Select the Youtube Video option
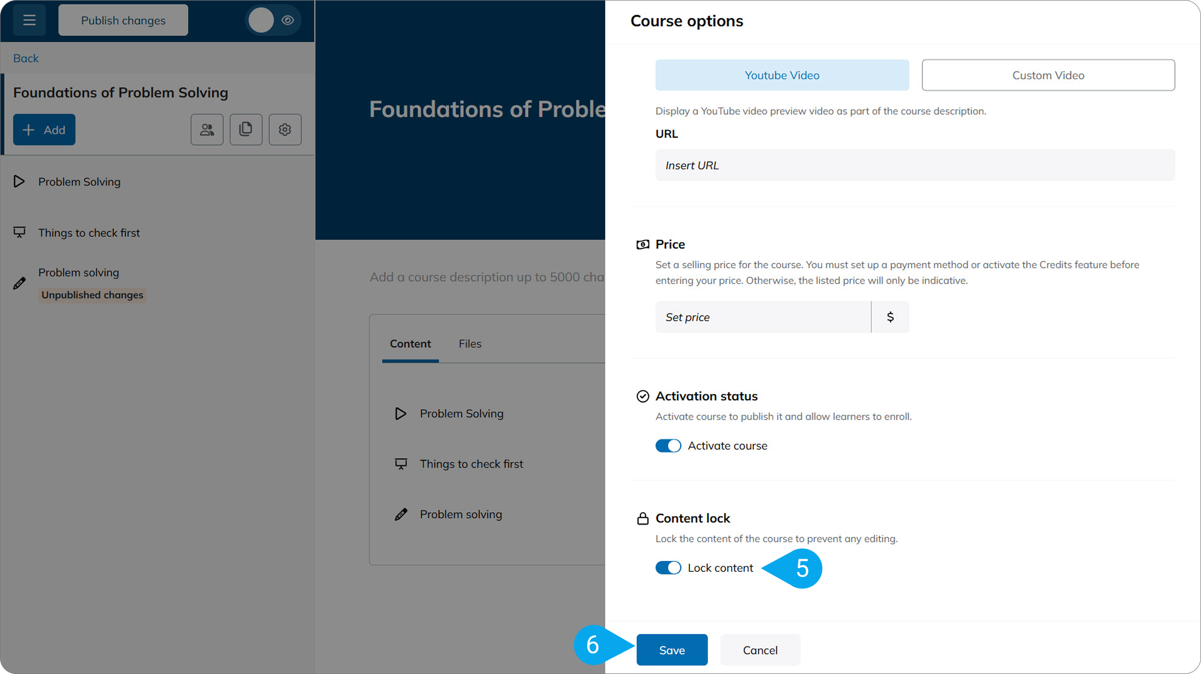The image size is (1201, 674). coord(782,75)
